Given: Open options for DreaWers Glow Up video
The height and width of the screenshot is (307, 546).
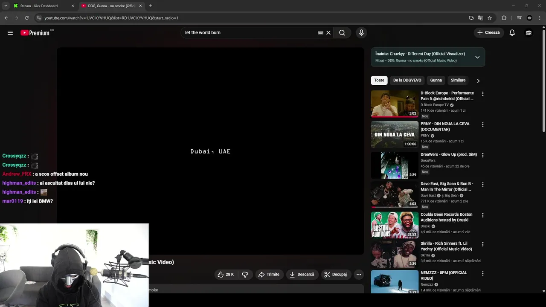Looking at the screenshot, I should [483, 155].
